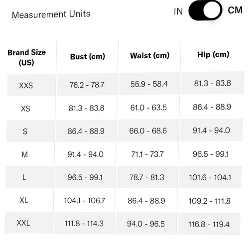Select the M size row label
This screenshot has height=249, width=249.
click(x=24, y=155)
